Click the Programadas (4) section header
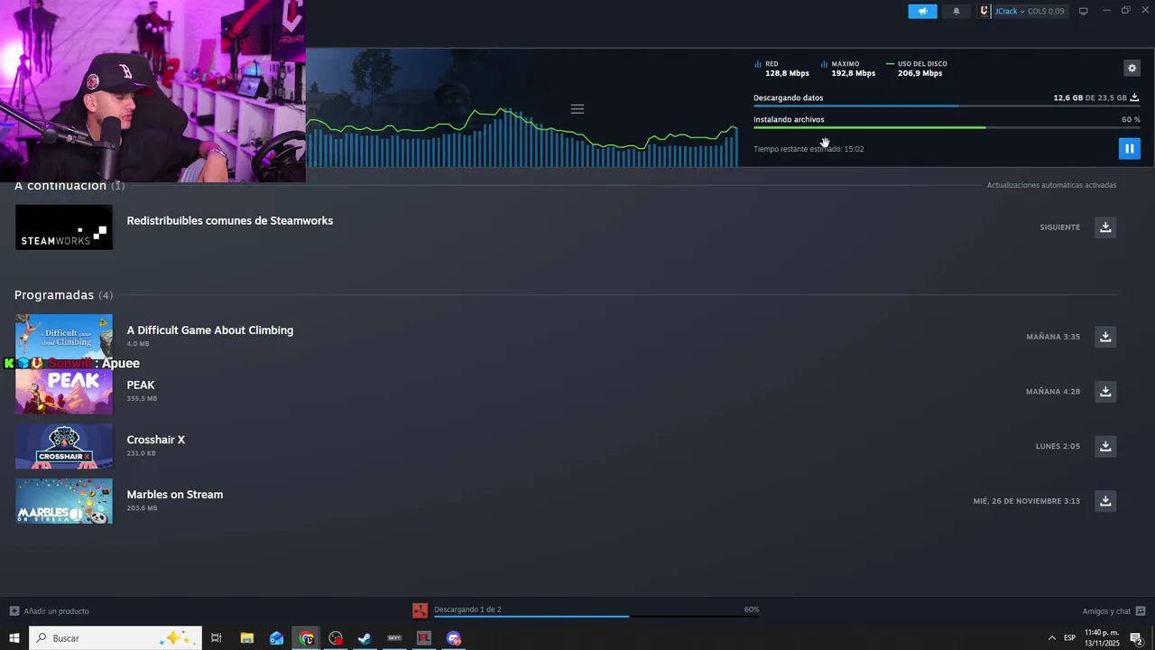 (x=63, y=295)
